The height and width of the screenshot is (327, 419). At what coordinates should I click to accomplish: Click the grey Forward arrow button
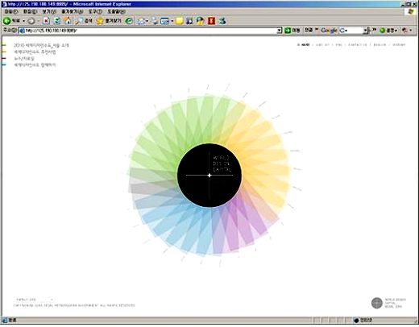[31, 21]
